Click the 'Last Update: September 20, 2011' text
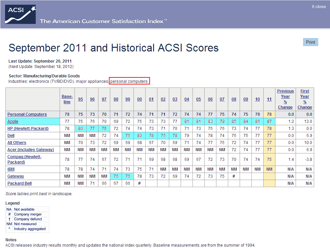330x248 pixels. [x=40, y=61]
